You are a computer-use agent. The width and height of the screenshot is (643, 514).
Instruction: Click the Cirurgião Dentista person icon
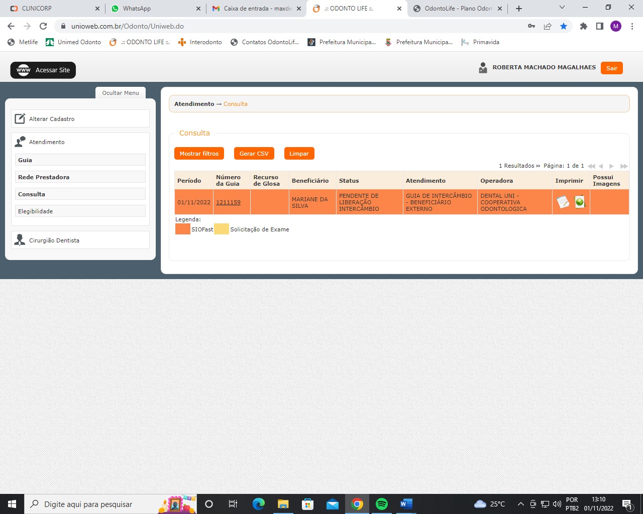pos(20,240)
